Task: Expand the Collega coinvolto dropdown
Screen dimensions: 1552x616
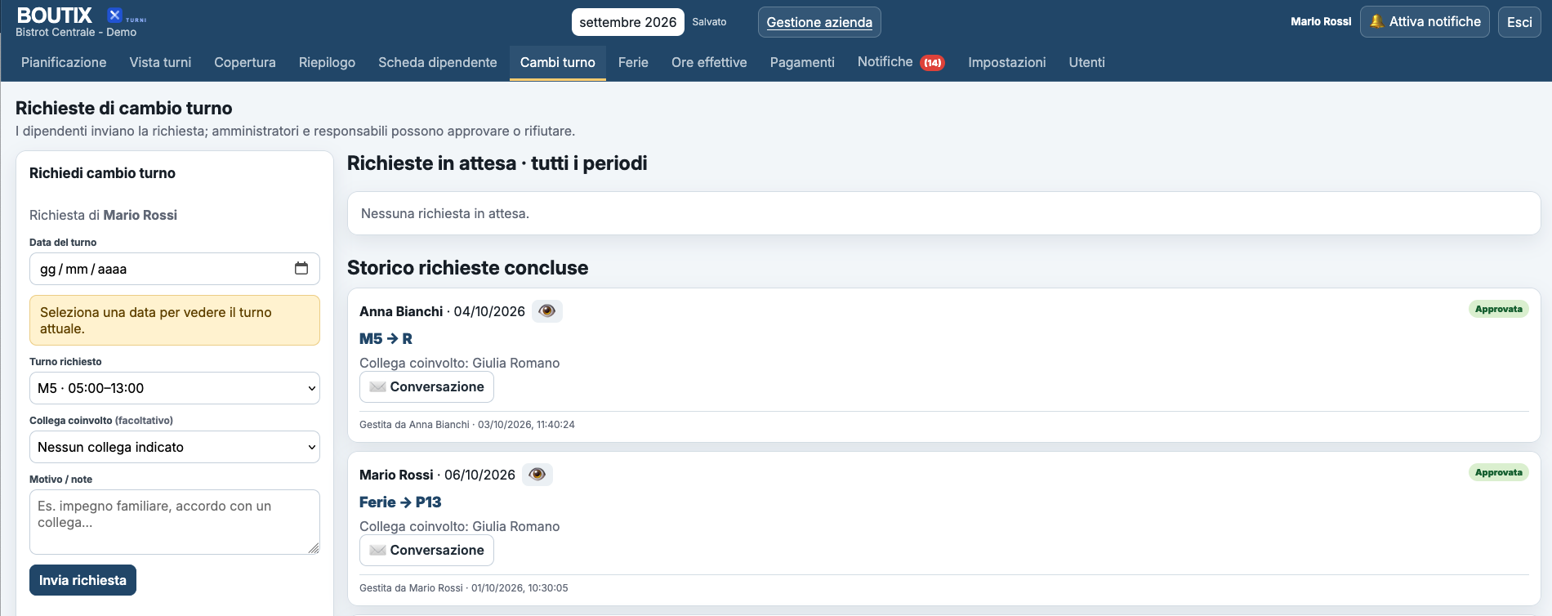Action: 175,447
